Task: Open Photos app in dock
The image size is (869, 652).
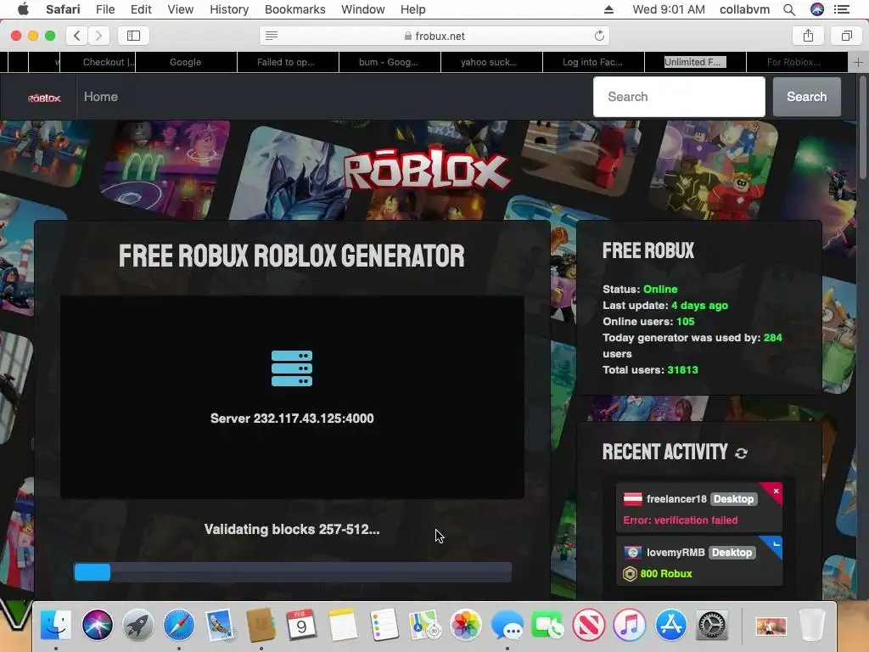Action: click(466, 626)
